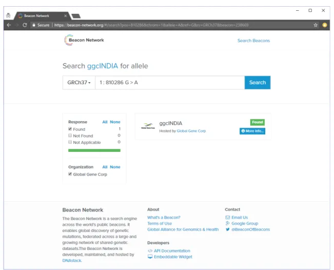
Task: Click the incognito icon beside the tab
Action: pos(8,15)
